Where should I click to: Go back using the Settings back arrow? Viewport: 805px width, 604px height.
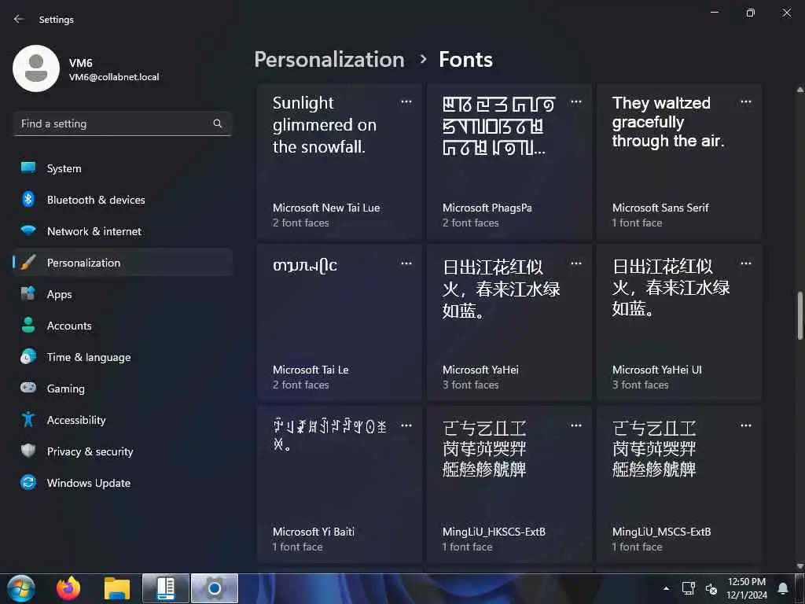(19, 19)
